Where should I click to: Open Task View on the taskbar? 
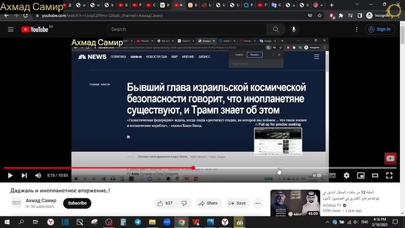coord(35,222)
